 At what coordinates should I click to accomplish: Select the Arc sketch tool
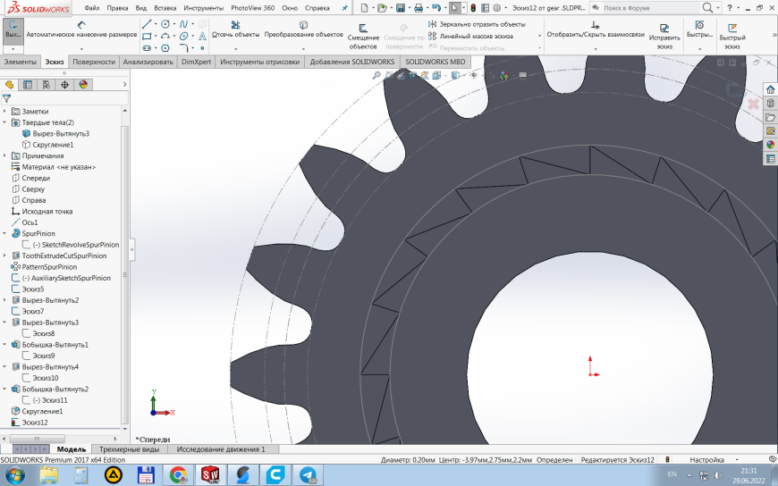click(165, 37)
